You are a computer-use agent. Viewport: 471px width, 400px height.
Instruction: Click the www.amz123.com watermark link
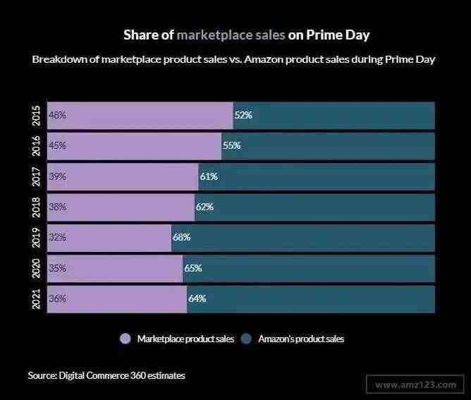415,384
